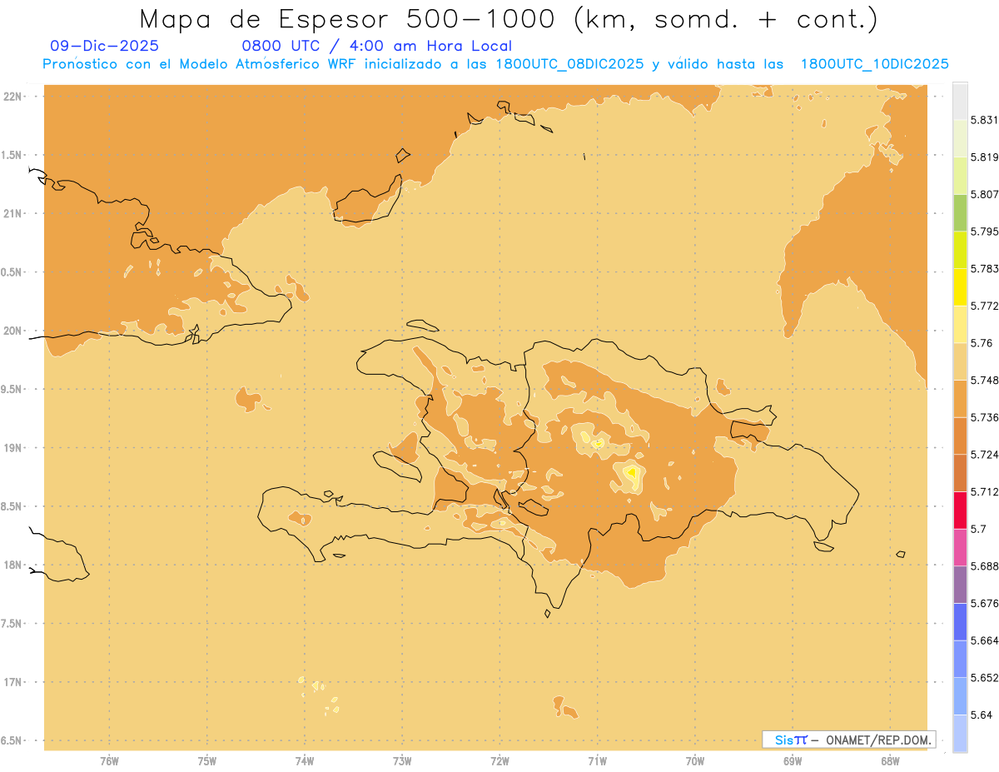Viewport: 999px width, 772px height.
Task: Click the 0.5N latitude label
Action: click(x=12, y=272)
